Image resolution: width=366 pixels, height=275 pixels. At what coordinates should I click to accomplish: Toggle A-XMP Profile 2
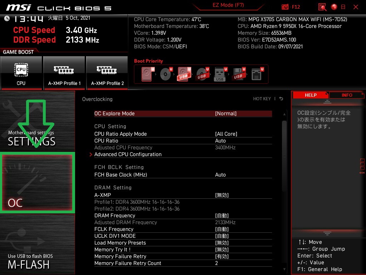pyautogui.click(x=107, y=73)
